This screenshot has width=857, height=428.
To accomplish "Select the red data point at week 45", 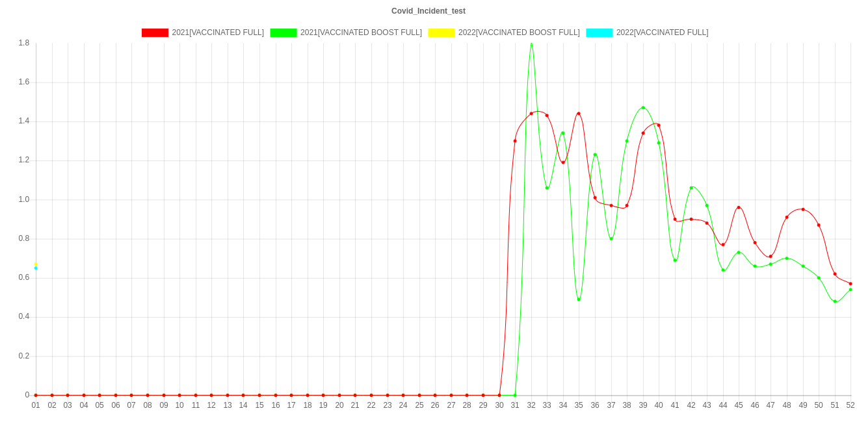I will pyautogui.click(x=739, y=208).
